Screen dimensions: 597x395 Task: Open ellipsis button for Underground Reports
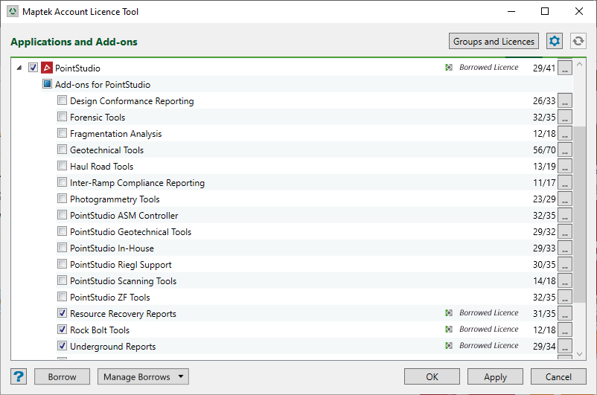pyautogui.click(x=565, y=347)
